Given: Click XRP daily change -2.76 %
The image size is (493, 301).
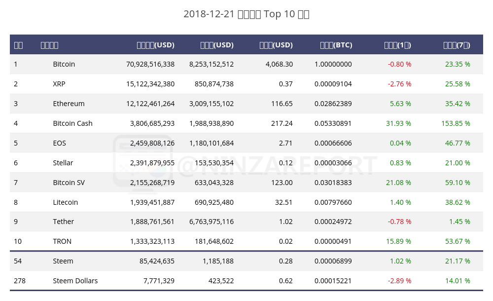Looking at the screenshot, I should pos(399,84).
